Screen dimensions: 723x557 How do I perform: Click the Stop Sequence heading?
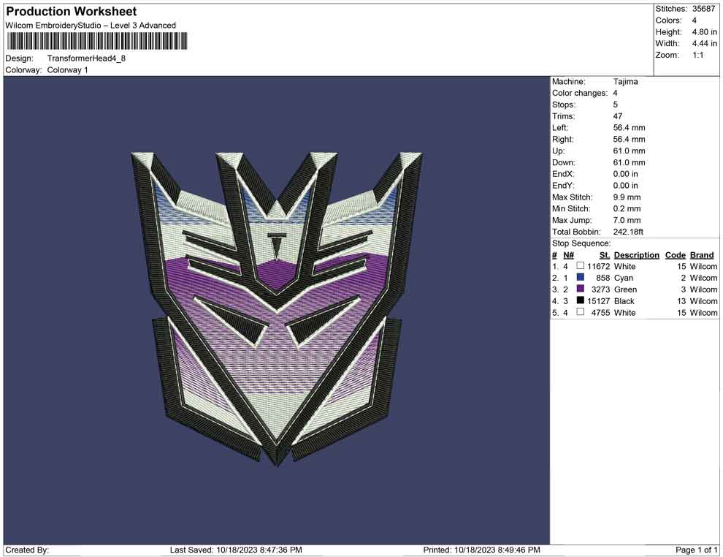(581, 243)
